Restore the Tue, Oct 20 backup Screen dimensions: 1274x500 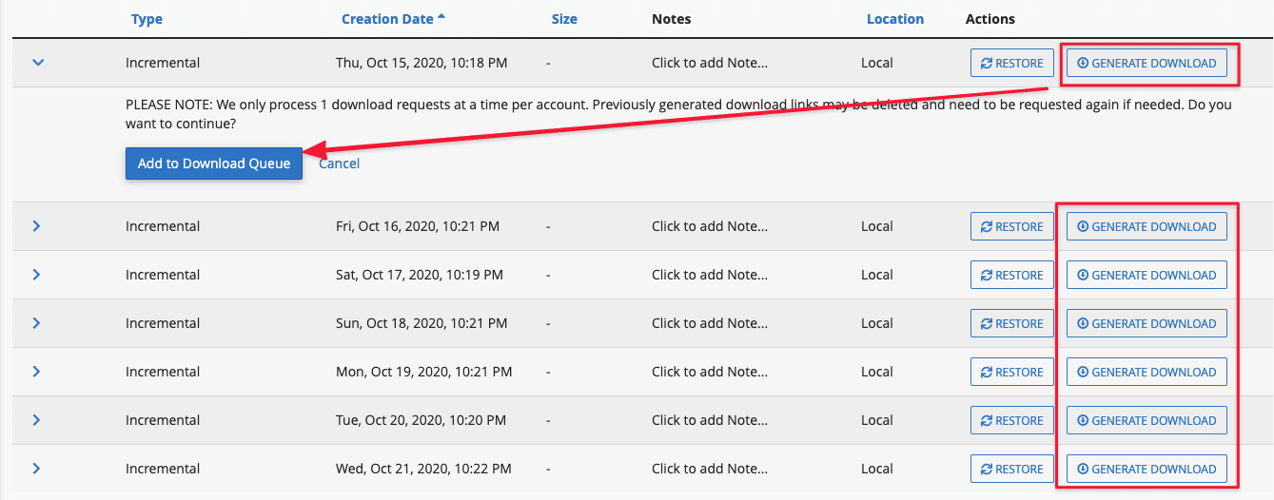click(x=1011, y=420)
